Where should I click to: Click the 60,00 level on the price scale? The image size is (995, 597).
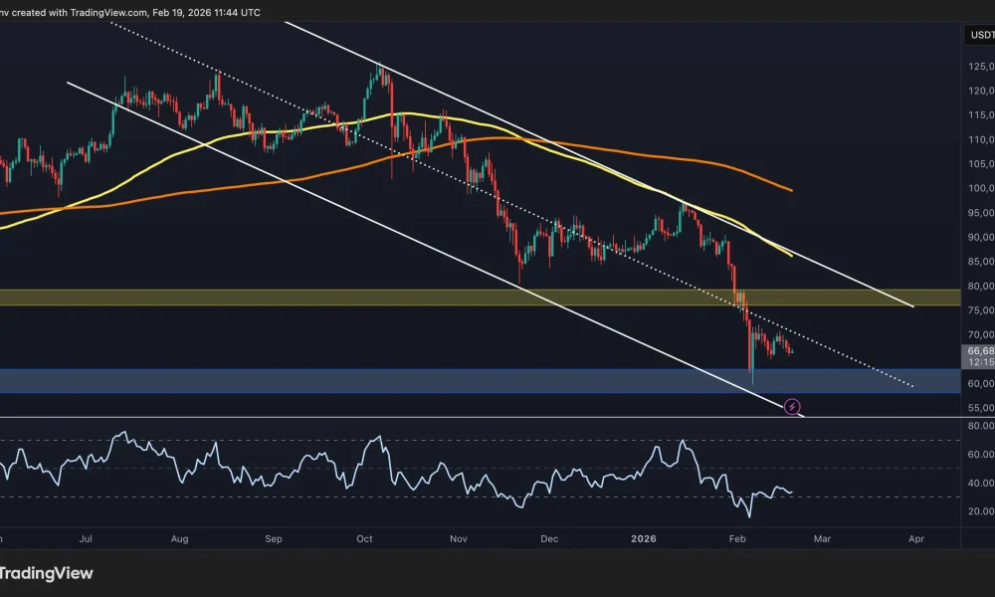[x=982, y=382]
